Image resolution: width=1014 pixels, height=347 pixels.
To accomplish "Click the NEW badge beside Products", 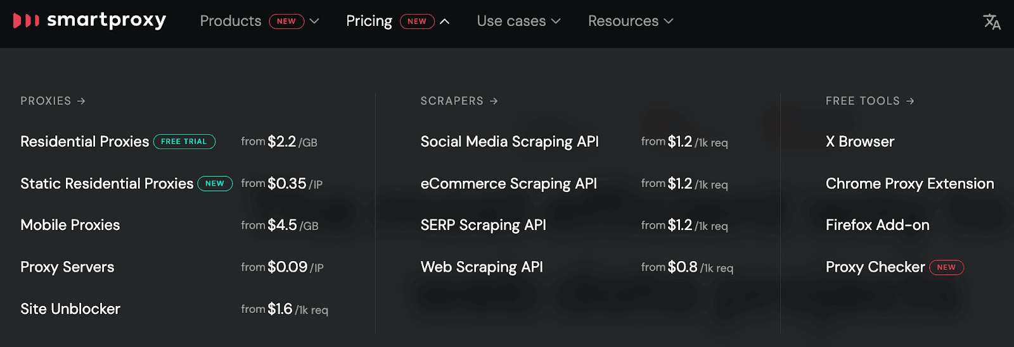I will point(286,21).
